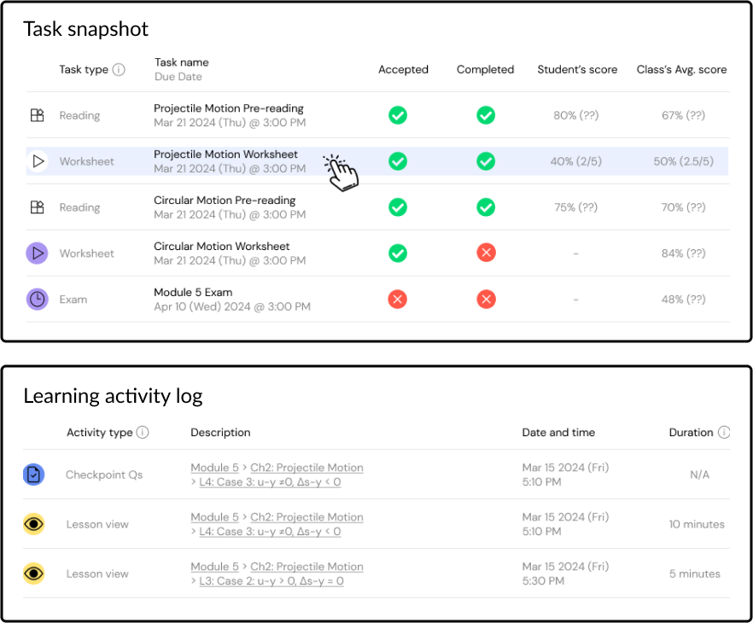This screenshot has height=623, width=753.
Task: Click the green Accepted check for Projectile Motion Pre-reading
Action: click(398, 115)
